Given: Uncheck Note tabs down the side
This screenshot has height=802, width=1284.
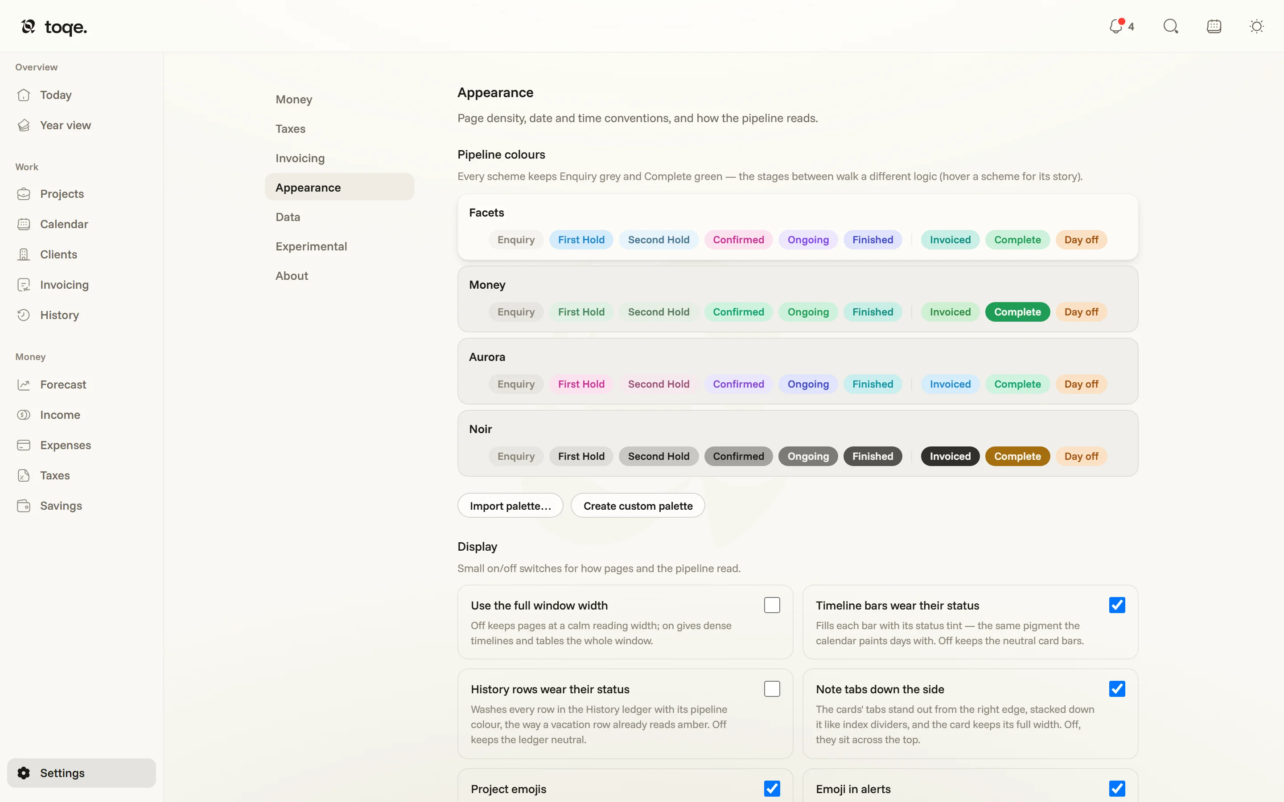Looking at the screenshot, I should tap(1117, 689).
